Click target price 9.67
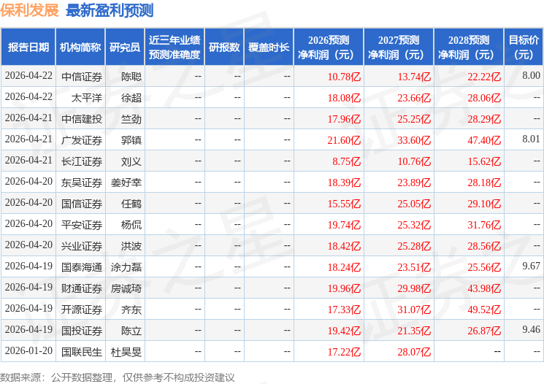 [x=531, y=266]
